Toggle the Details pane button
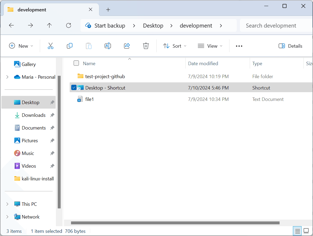 (x=290, y=46)
